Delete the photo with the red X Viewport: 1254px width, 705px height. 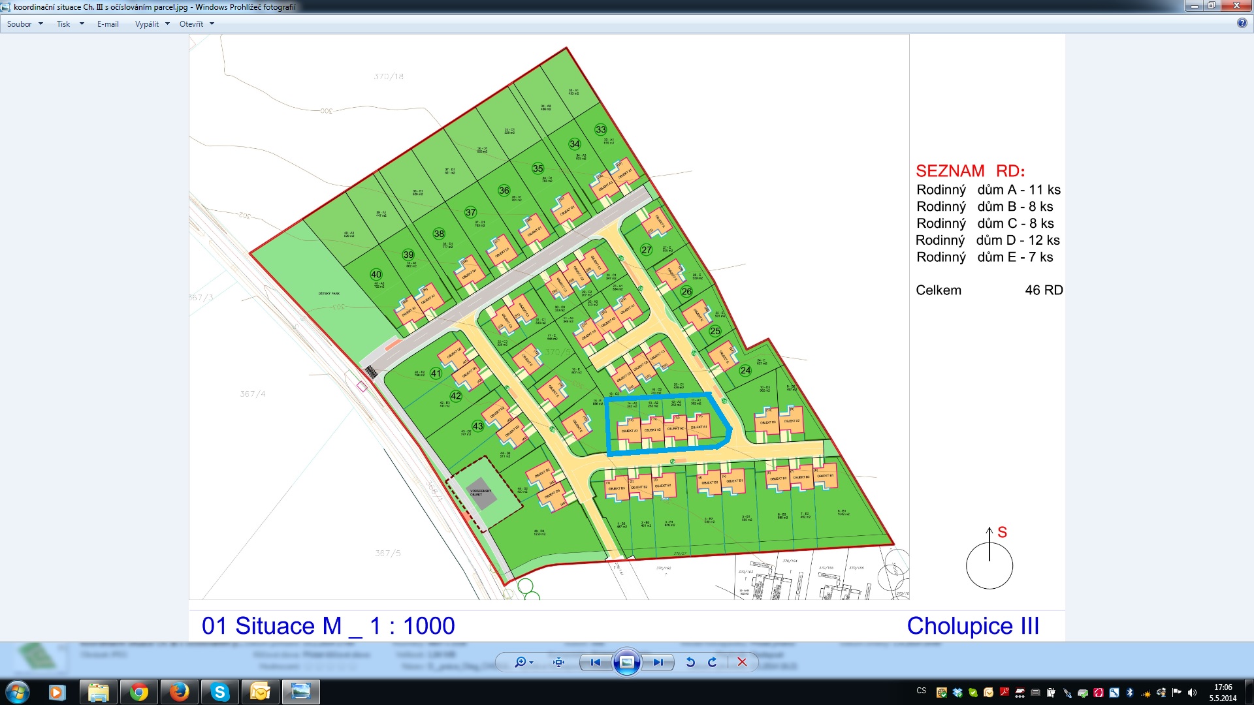pyautogui.click(x=742, y=662)
